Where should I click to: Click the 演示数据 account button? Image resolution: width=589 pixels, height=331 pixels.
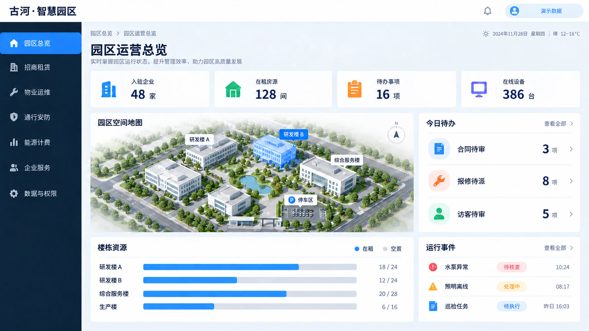[544, 11]
